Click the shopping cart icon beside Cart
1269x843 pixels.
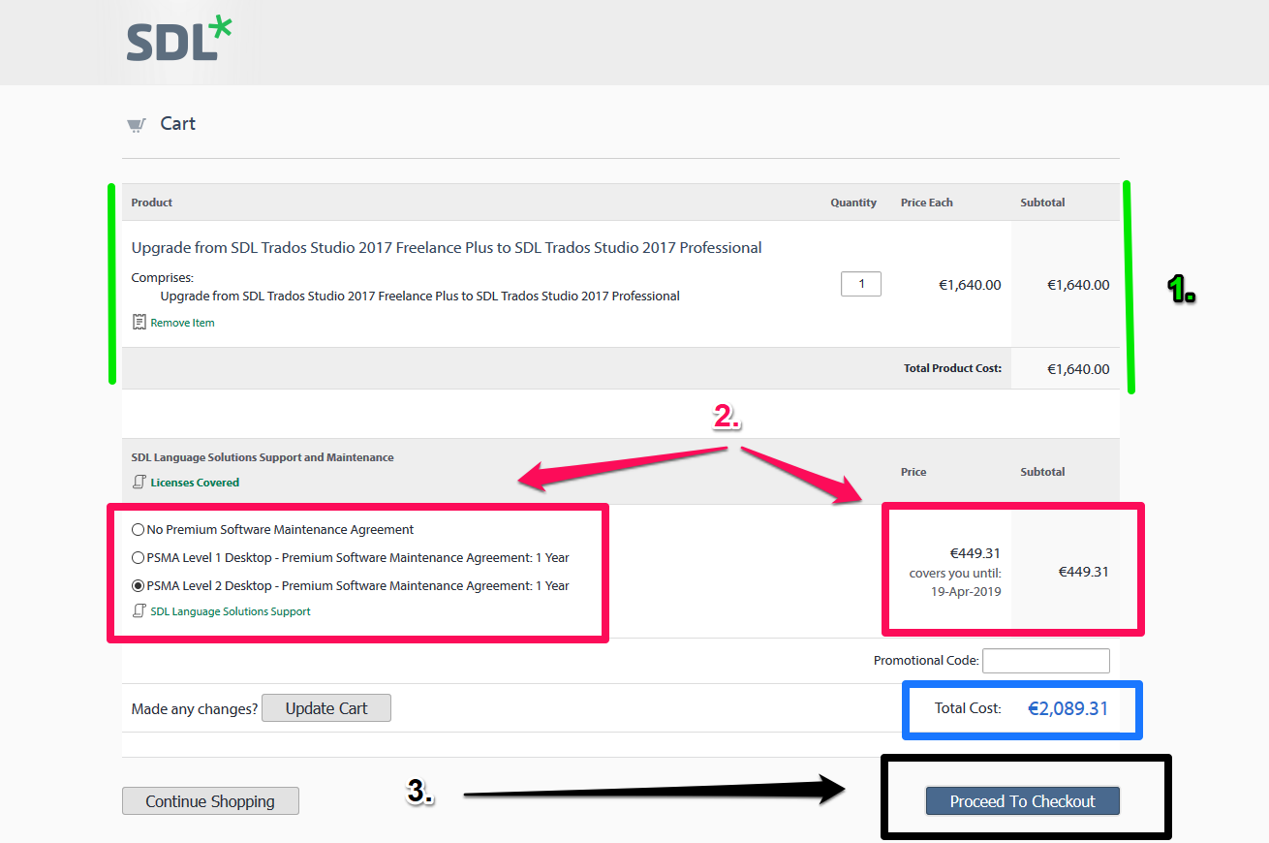(x=137, y=124)
